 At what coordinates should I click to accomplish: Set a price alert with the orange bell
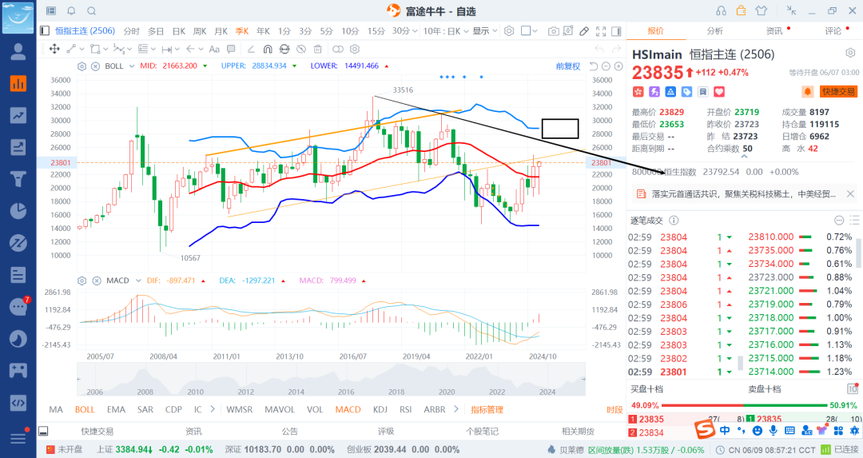pos(807,91)
